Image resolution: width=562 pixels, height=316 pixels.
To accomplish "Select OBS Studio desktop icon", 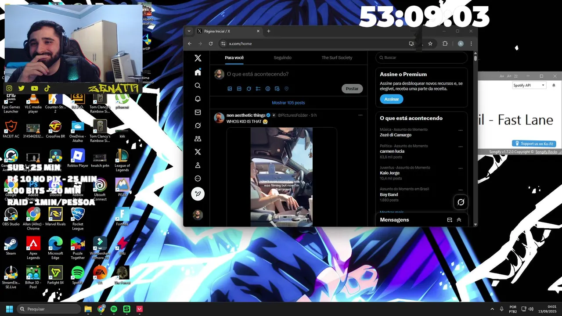I will pyautogui.click(x=11, y=217).
